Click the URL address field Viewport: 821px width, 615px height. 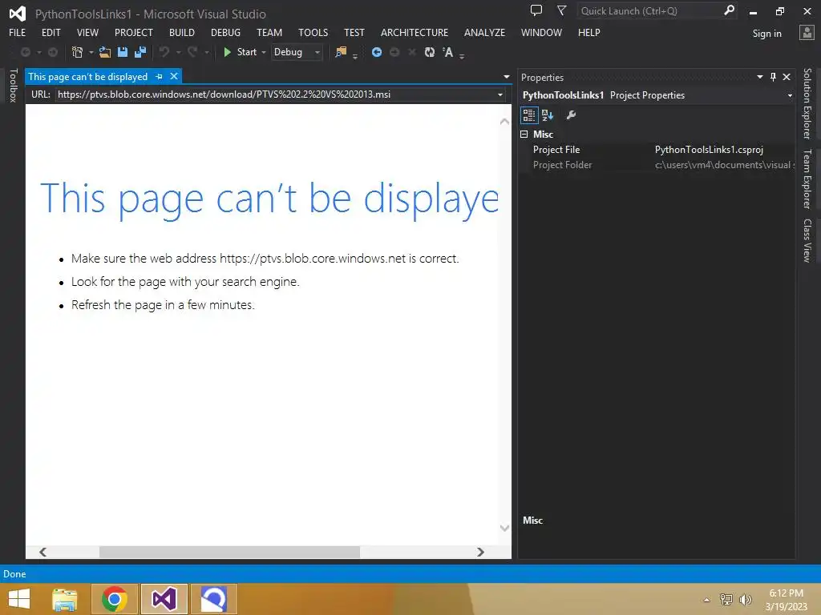277,94
